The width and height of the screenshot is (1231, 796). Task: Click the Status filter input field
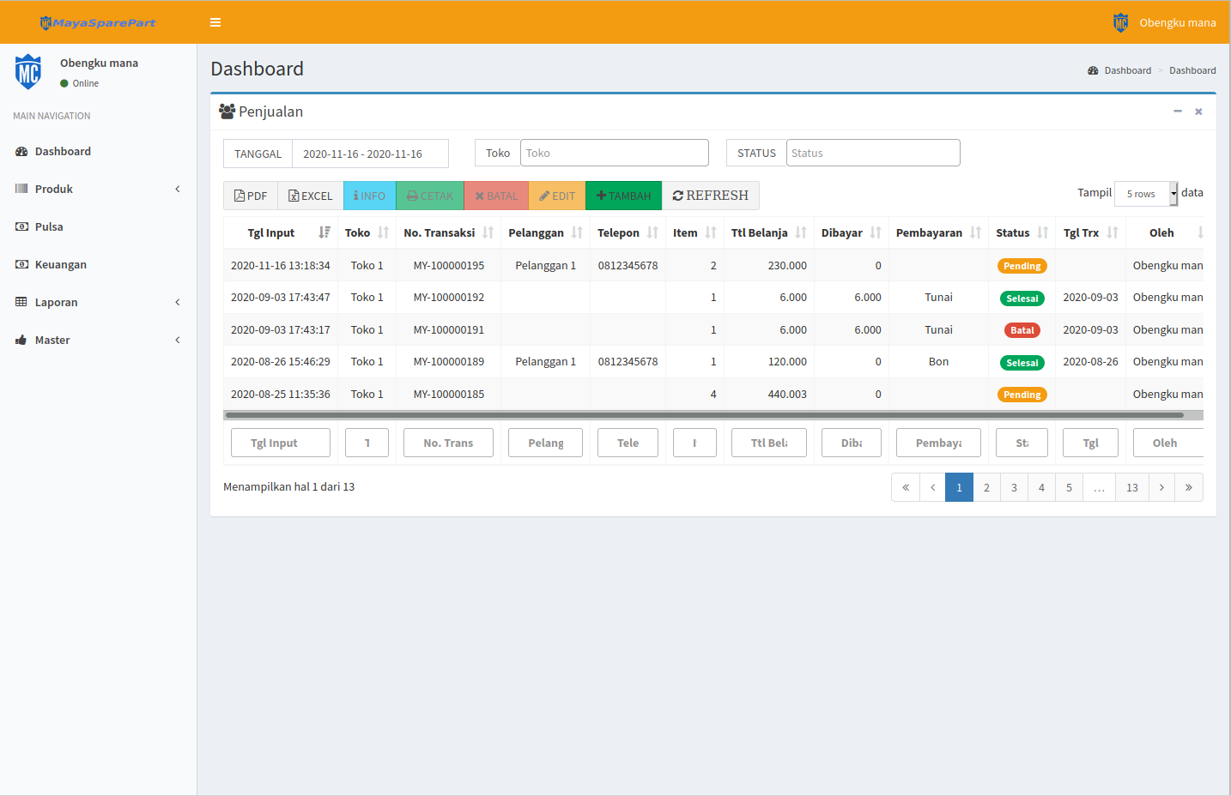[x=872, y=153]
